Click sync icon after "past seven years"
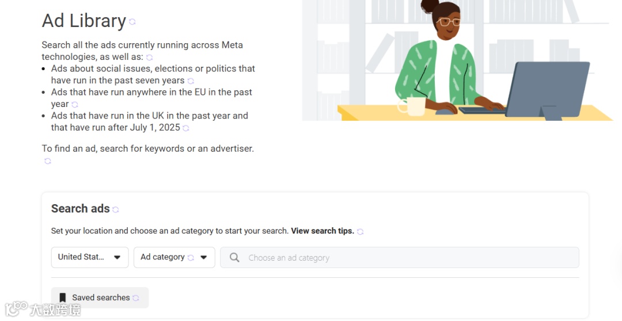Screen dimensions: 622x321 (191, 81)
